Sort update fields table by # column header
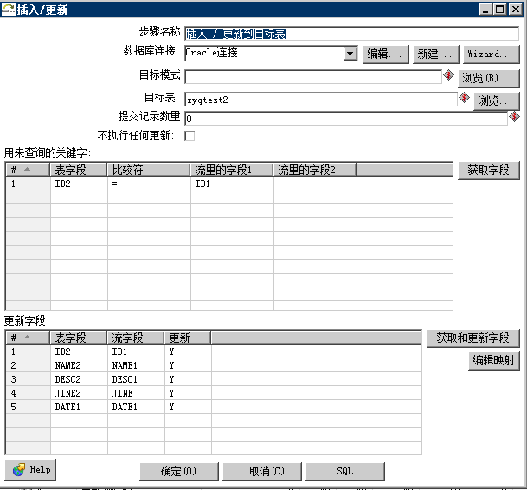The width and height of the screenshot is (527, 490). (28, 338)
